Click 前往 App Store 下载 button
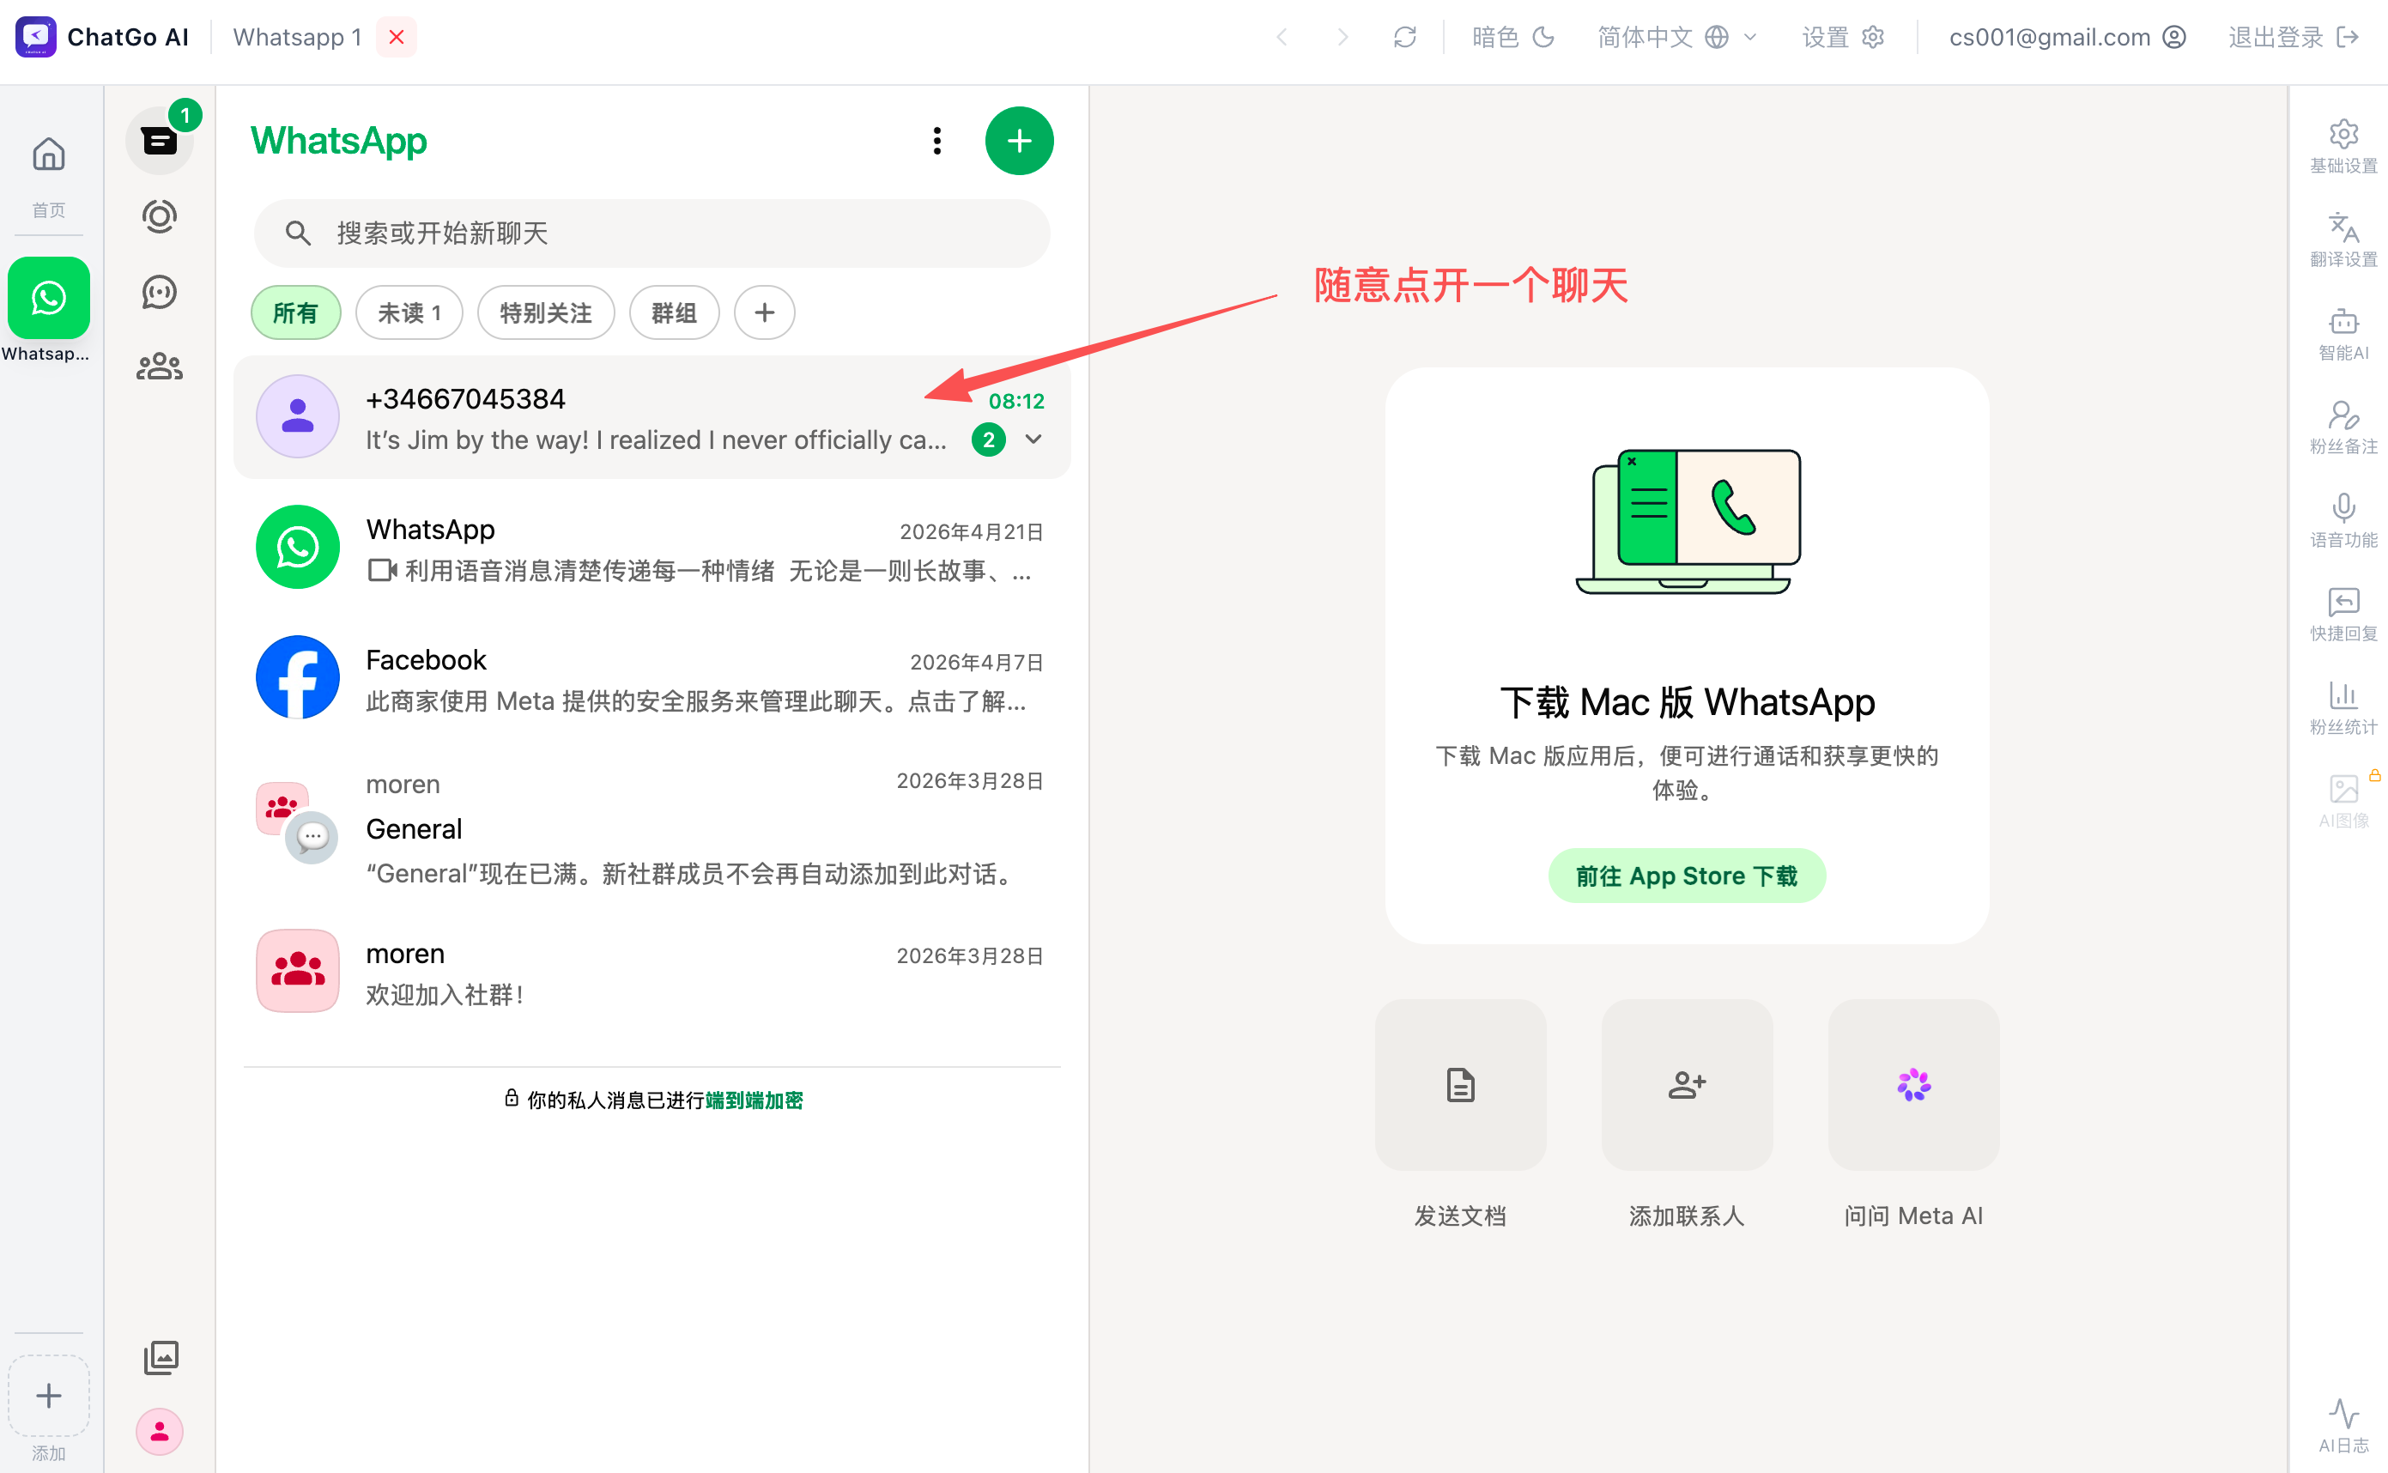The width and height of the screenshot is (2388, 1473). tap(1687, 876)
